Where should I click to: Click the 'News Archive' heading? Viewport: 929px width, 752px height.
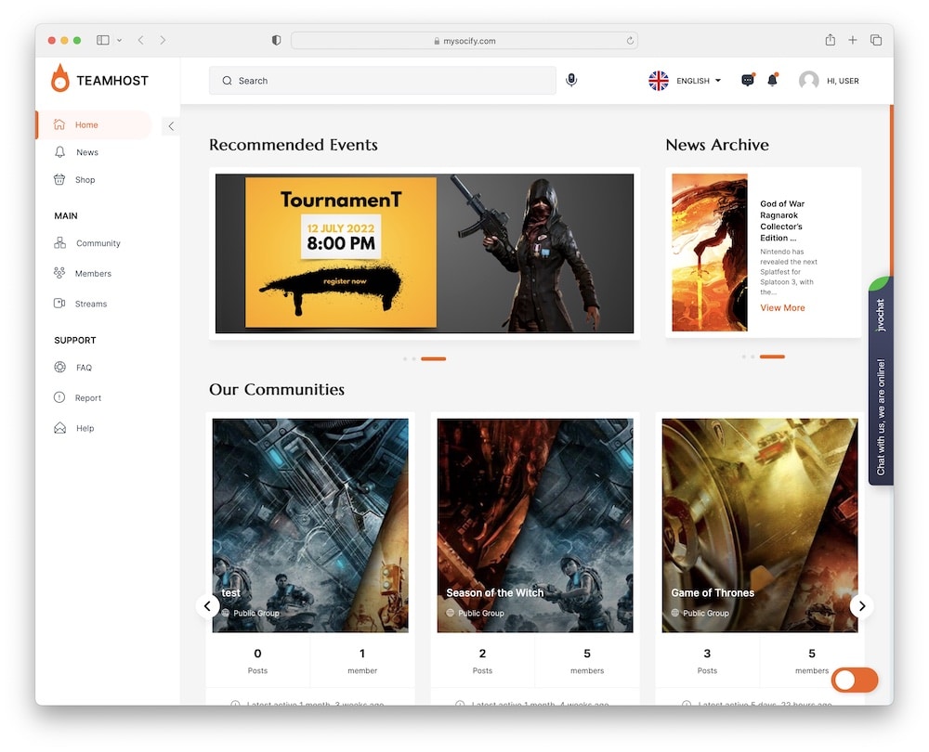(x=717, y=145)
